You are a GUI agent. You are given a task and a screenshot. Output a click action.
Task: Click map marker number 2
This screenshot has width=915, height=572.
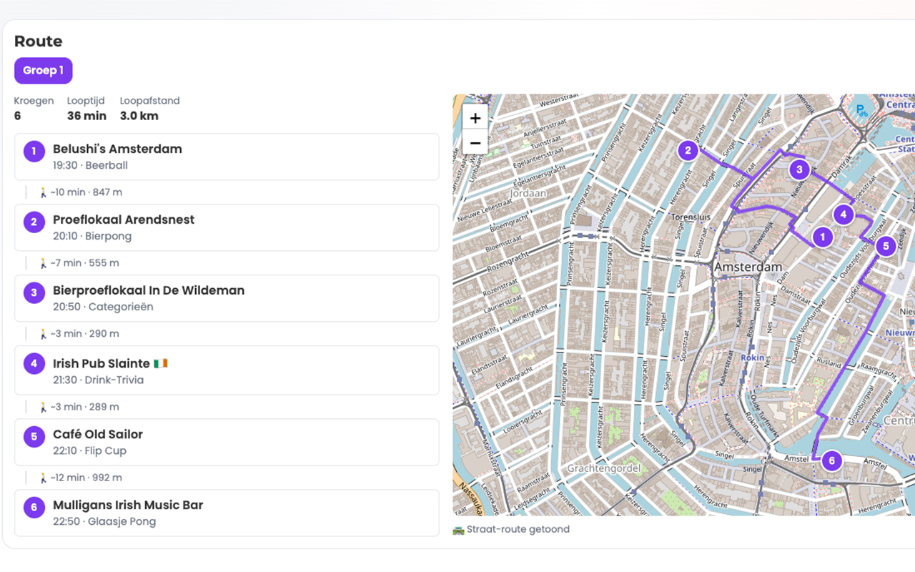[x=688, y=150]
